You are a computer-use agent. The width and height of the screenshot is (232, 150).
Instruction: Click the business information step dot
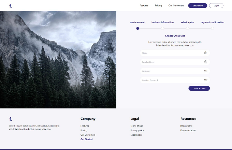[162, 28]
